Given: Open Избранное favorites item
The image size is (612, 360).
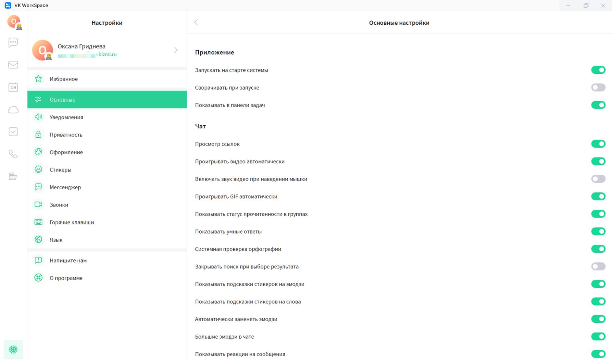Looking at the screenshot, I should [64, 79].
